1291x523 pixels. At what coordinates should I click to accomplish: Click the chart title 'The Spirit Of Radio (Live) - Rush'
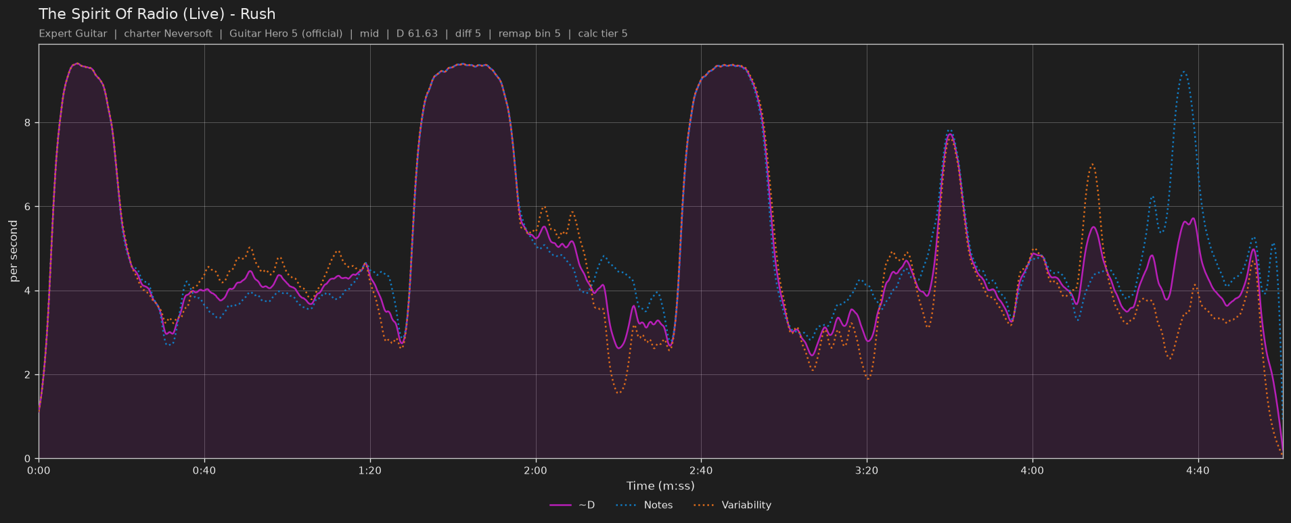click(157, 14)
